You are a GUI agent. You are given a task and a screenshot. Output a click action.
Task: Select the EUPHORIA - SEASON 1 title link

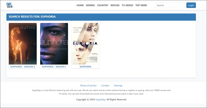coord(54,67)
